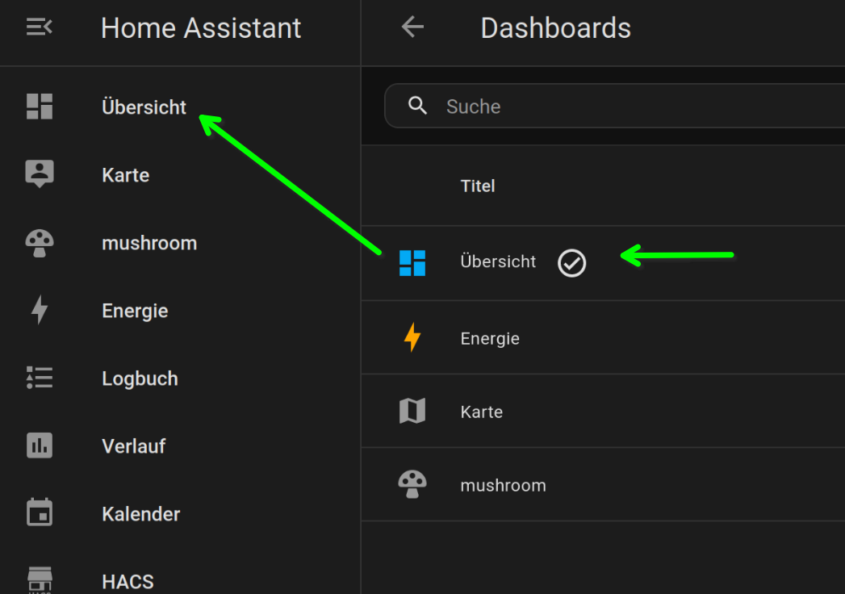The image size is (845, 594).
Task: Click the default checkmark next to Übersicht
Action: coord(571,263)
